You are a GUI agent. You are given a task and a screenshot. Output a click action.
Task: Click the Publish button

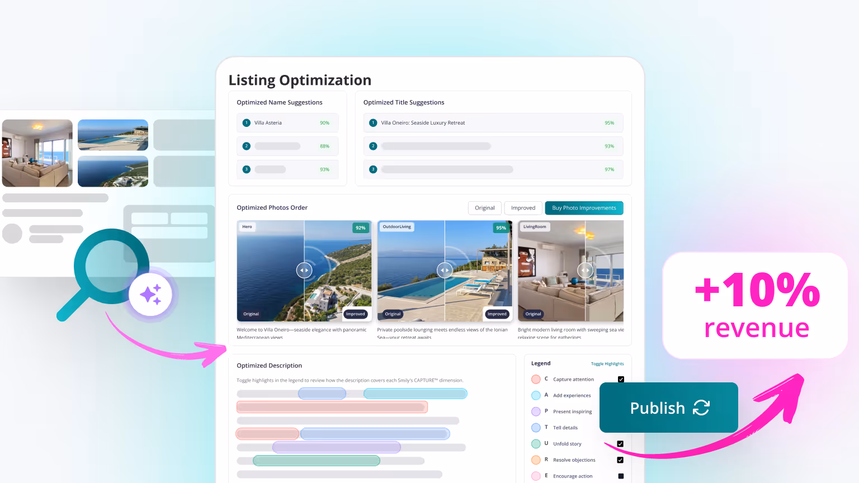pos(669,408)
